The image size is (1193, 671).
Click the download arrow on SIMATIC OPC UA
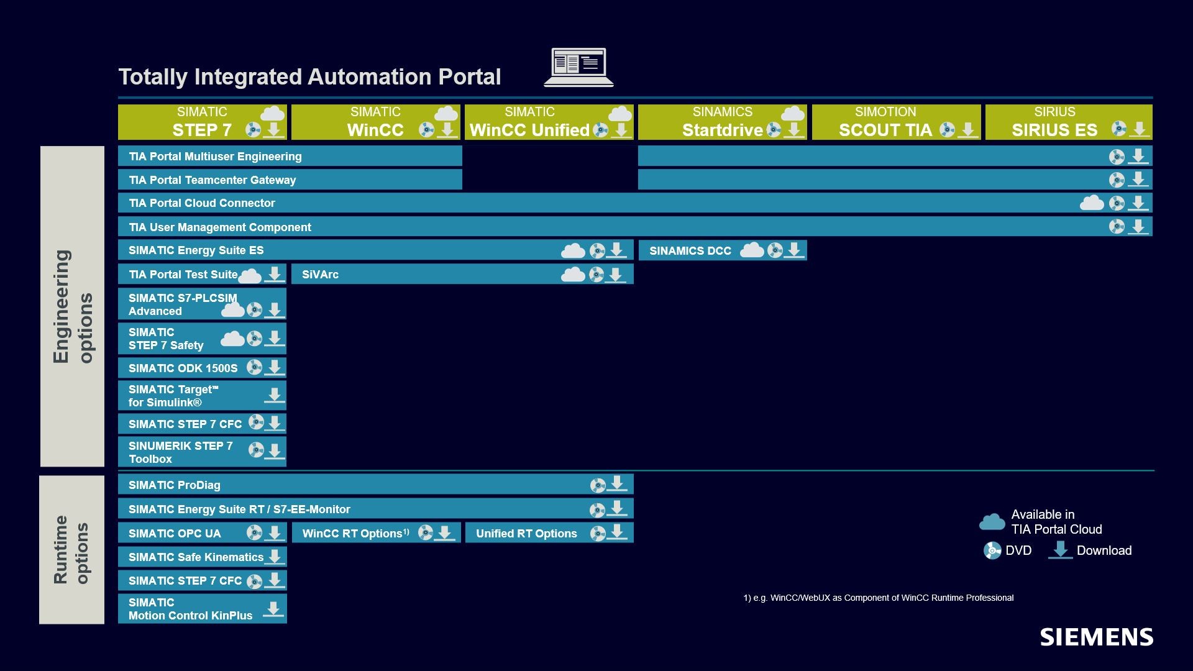coord(274,533)
